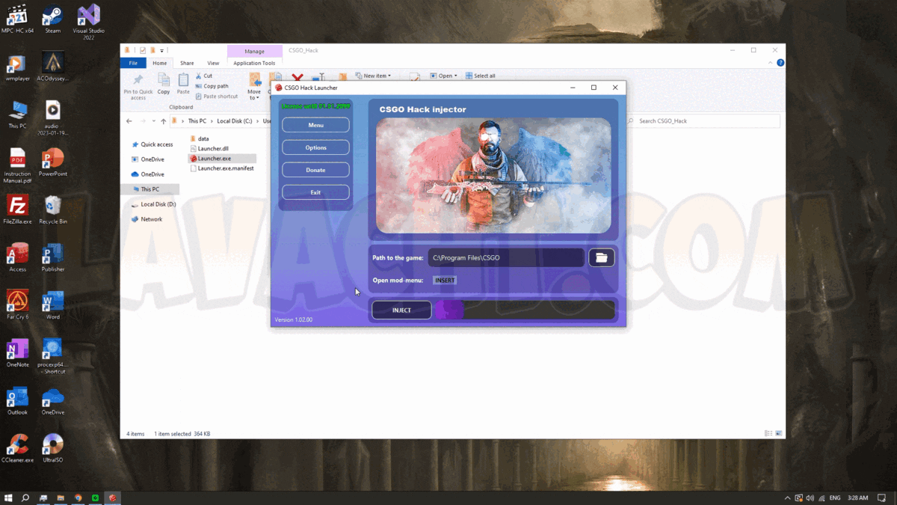Select the FileZilla.exe desktop icon
The height and width of the screenshot is (505, 897).
(17, 211)
